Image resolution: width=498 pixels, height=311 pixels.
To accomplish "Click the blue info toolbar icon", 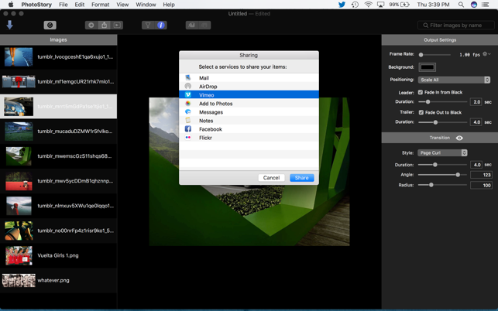I will (x=161, y=26).
